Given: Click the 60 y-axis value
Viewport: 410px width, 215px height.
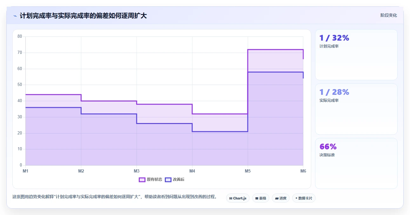Looking at the screenshot, I should (x=20, y=69).
